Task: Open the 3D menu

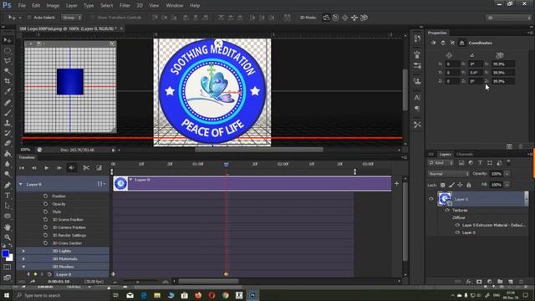Action: tap(140, 6)
